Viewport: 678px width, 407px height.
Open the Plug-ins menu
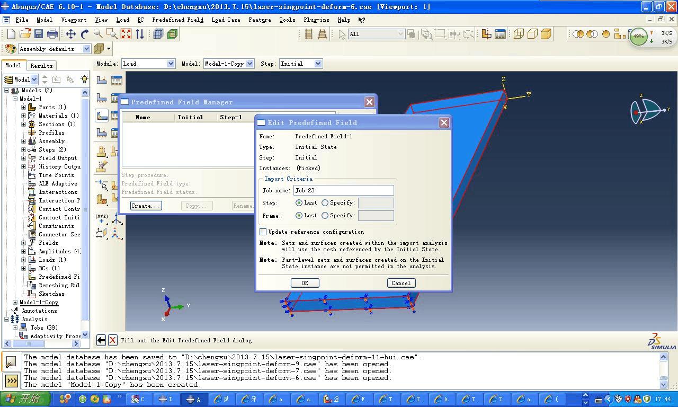pos(316,20)
